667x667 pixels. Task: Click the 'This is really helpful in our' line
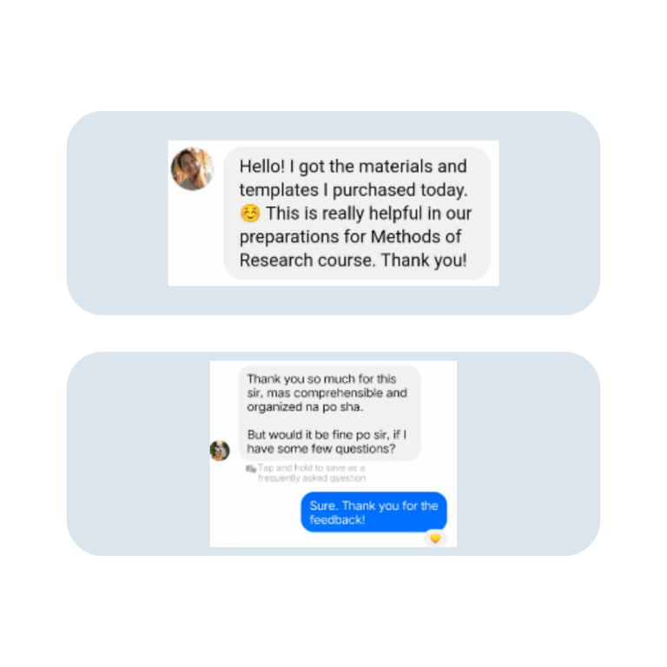[x=369, y=214]
